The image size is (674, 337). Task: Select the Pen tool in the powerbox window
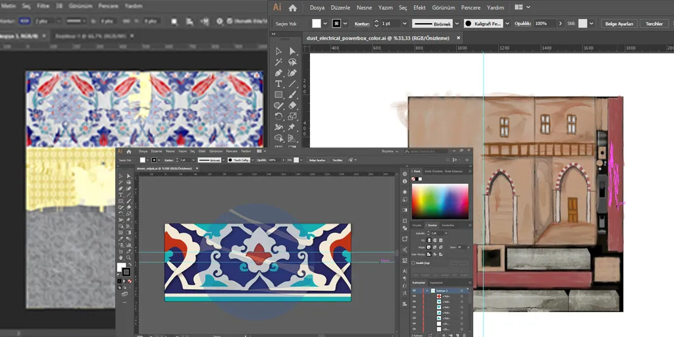point(278,72)
